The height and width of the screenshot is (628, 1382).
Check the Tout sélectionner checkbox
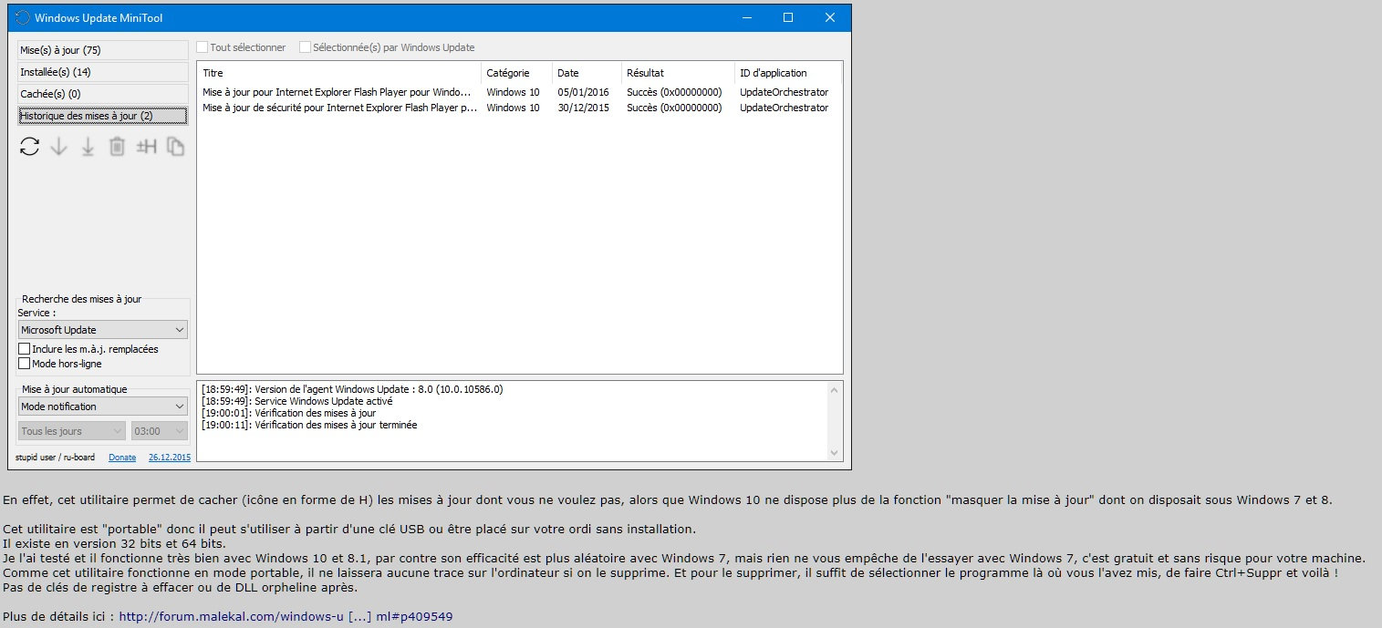tap(203, 47)
